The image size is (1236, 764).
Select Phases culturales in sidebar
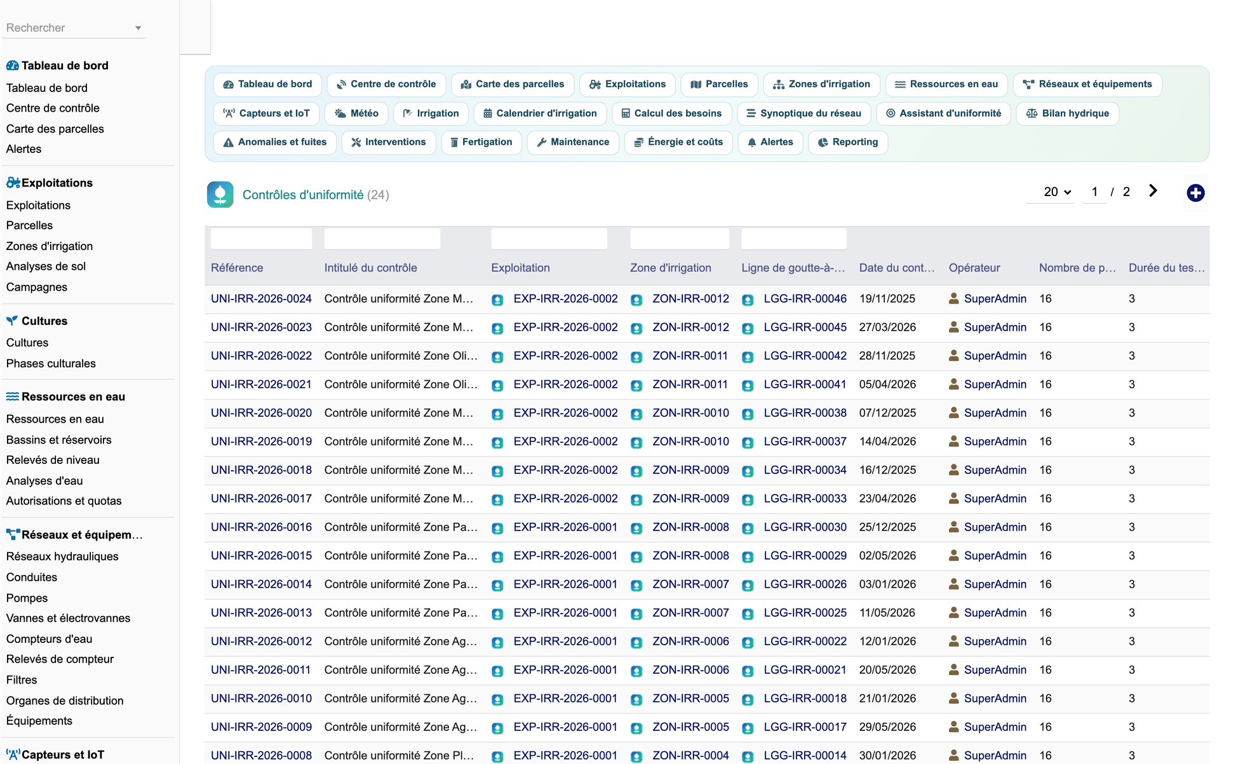point(51,364)
